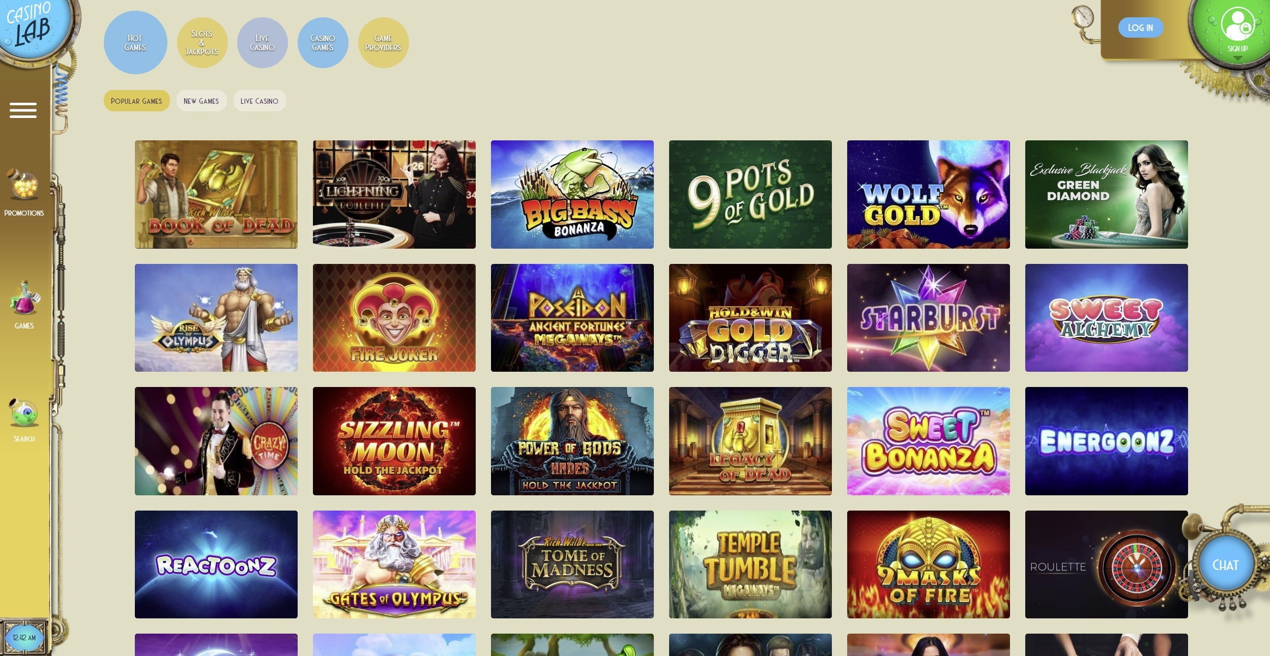The height and width of the screenshot is (656, 1270).
Task: Open the Slots & Jackpots category
Action: (202, 43)
